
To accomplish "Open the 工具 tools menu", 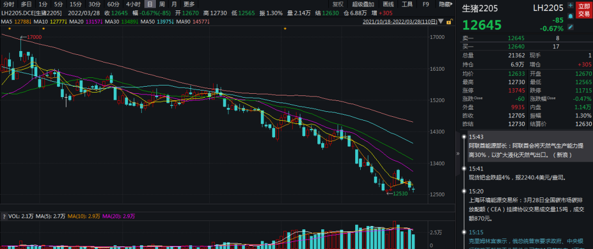I will coord(407,4).
